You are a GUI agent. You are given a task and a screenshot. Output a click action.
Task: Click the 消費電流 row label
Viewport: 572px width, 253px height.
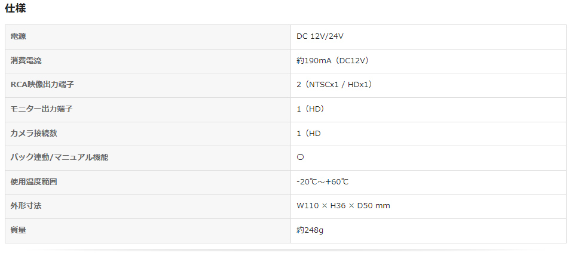click(26, 61)
